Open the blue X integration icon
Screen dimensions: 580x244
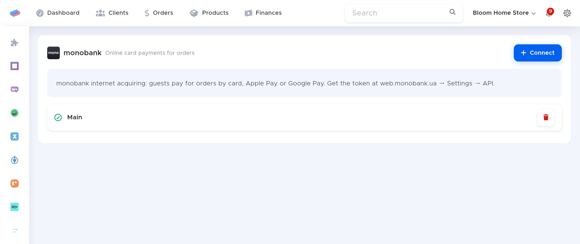point(14,136)
